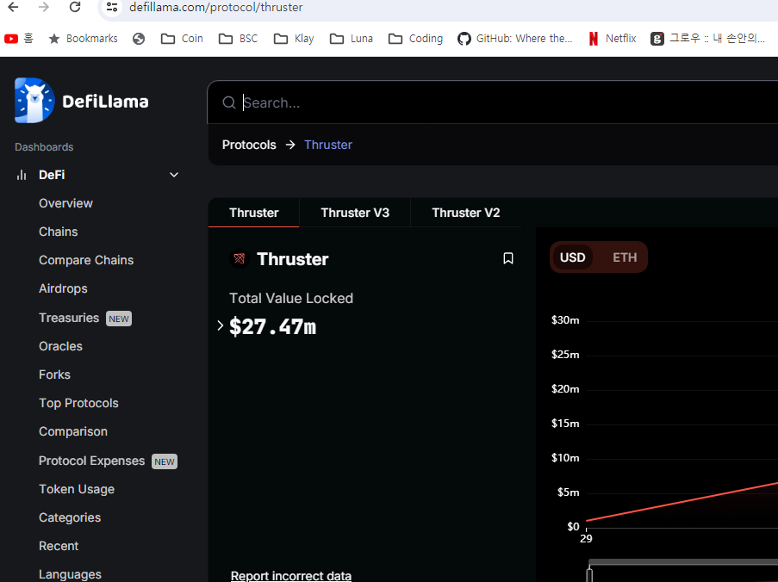
Task: Click the search magnifier icon
Action: [x=228, y=102]
